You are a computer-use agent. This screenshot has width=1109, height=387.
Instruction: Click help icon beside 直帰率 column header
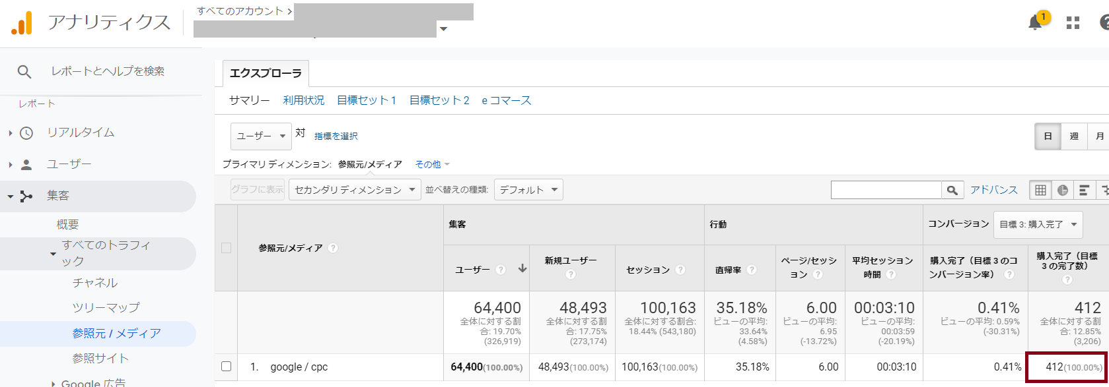[752, 270]
